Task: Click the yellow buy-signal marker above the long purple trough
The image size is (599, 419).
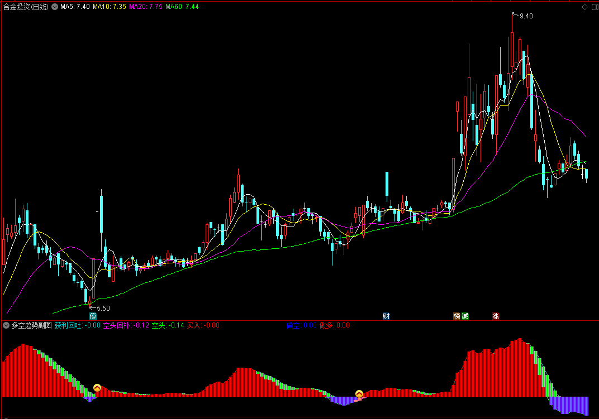Action: (x=359, y=394)
